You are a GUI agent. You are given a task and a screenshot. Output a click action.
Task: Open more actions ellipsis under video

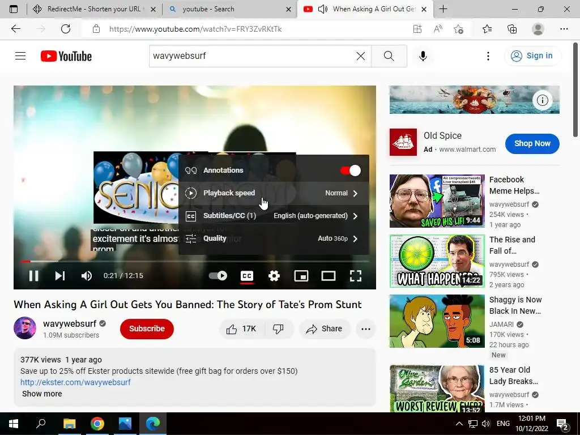coord(366,329)
